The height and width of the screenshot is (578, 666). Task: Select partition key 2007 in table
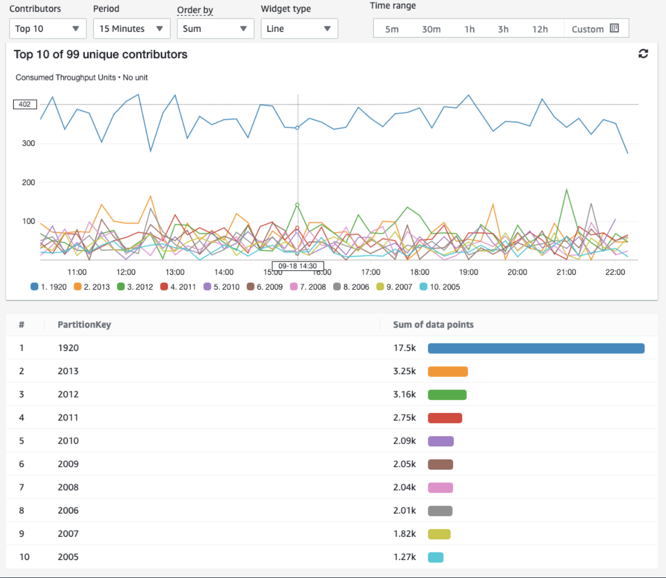(x=68, y=534)
